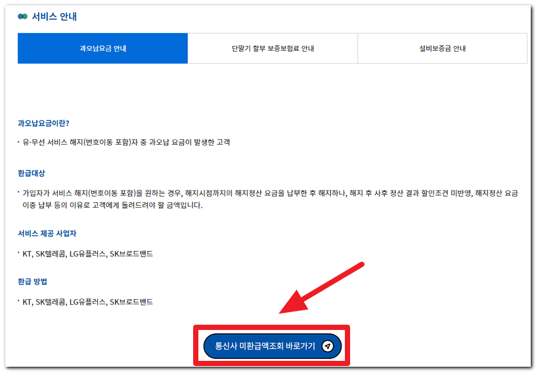The height and width of the screenshot is (372, 536).
Task: Click SK브로드밴드 under 서비스 제공 사업자
Action: pyautogui.click(x=131, y=253)
